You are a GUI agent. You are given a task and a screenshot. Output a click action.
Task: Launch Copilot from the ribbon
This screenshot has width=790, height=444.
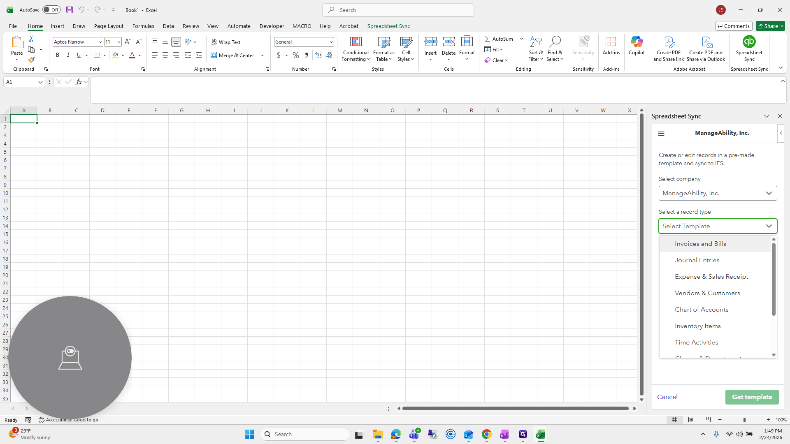637,45
